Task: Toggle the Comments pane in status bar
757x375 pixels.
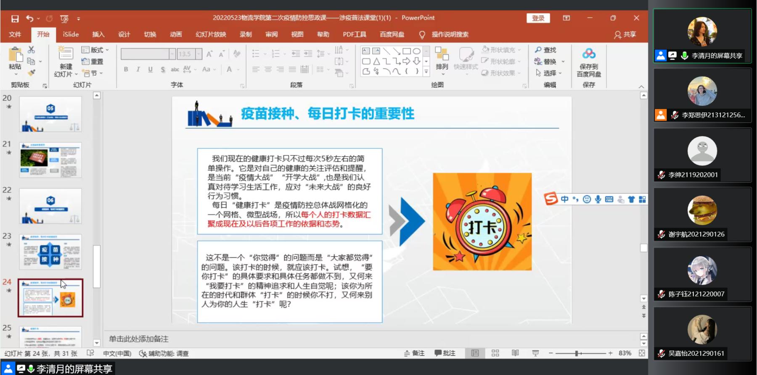Action: [445, 353]
